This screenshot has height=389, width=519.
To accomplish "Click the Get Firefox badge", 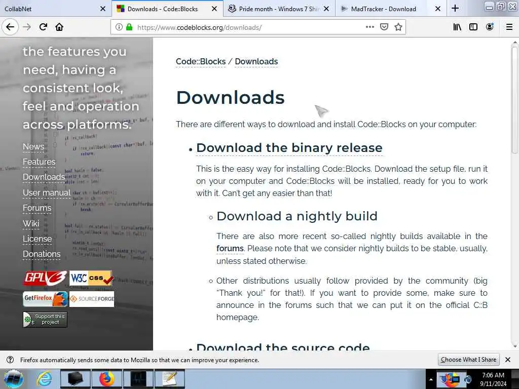I will (x=45, y=299).
